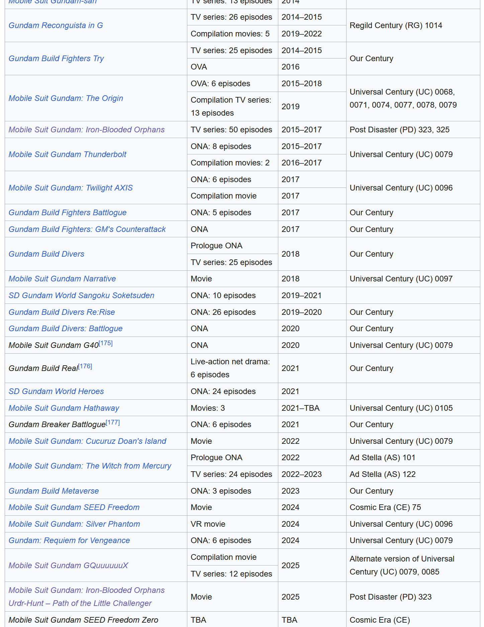484x627 pixels.
Task: Open Mobile Suit Gundam: Silver Phantom link
Action: 74,524
